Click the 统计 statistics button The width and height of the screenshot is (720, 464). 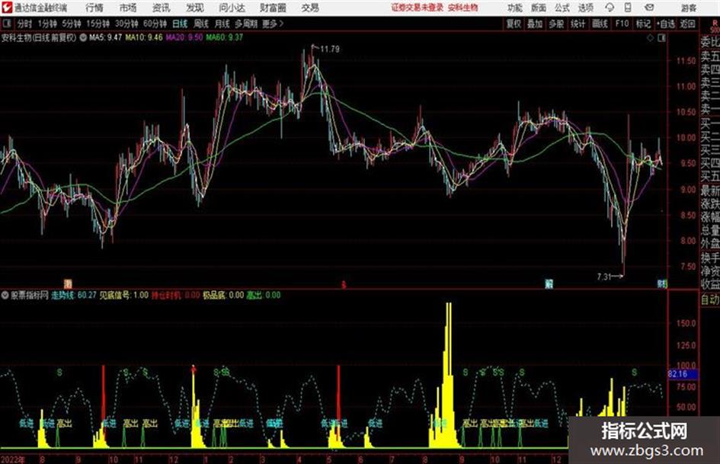(x=578, y=24)
